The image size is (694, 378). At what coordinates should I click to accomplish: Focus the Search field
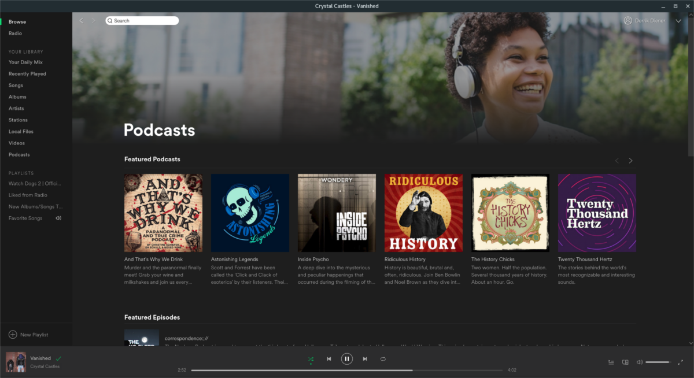(142, 21)
